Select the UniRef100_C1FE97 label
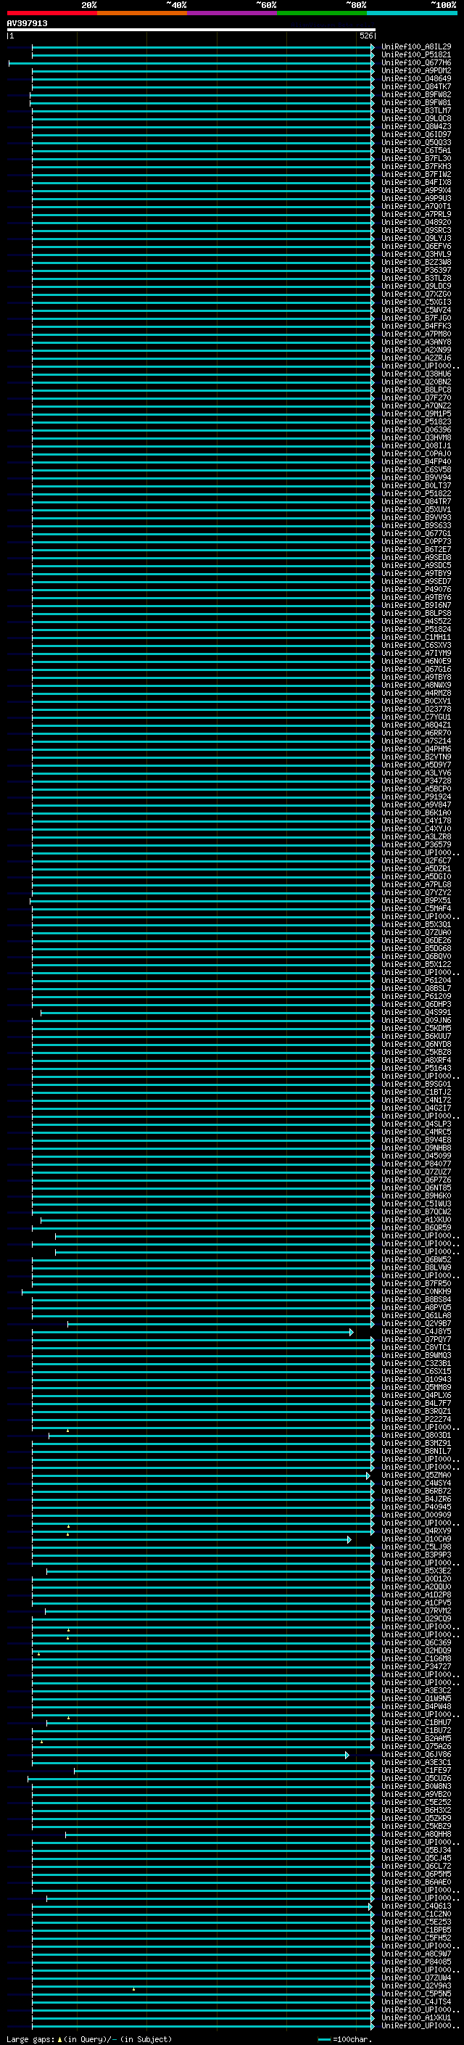This screenshot has width=464, height=2045. pyautogui.click(x=416, y=1769)
